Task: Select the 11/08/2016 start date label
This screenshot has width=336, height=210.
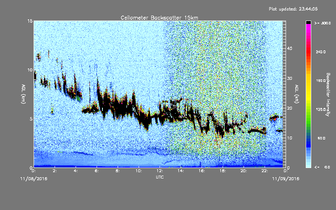Action: (x=34, y=178)
